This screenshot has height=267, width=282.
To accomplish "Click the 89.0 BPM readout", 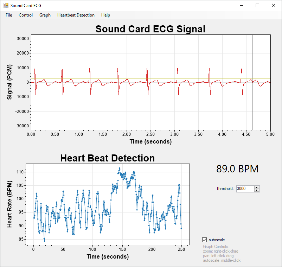I will click(237, 169).
